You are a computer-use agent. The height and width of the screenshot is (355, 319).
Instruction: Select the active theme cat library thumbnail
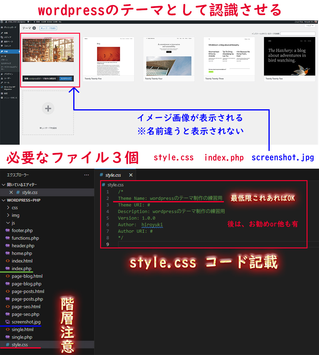click(48, 49)
